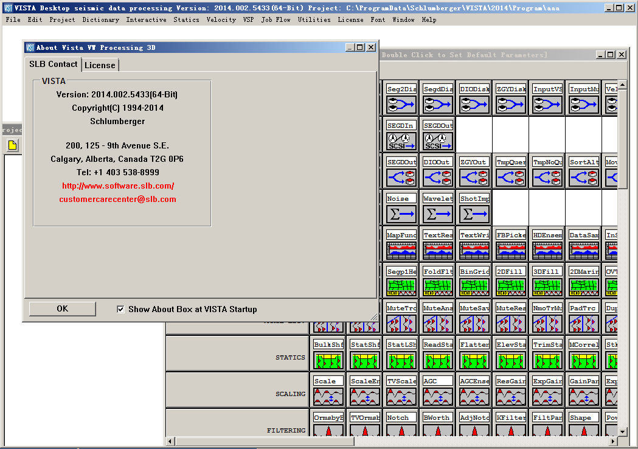This screenshot has width=638, height=449.
Task: Select the SortAlt module icon
Action: pos(584,178)
